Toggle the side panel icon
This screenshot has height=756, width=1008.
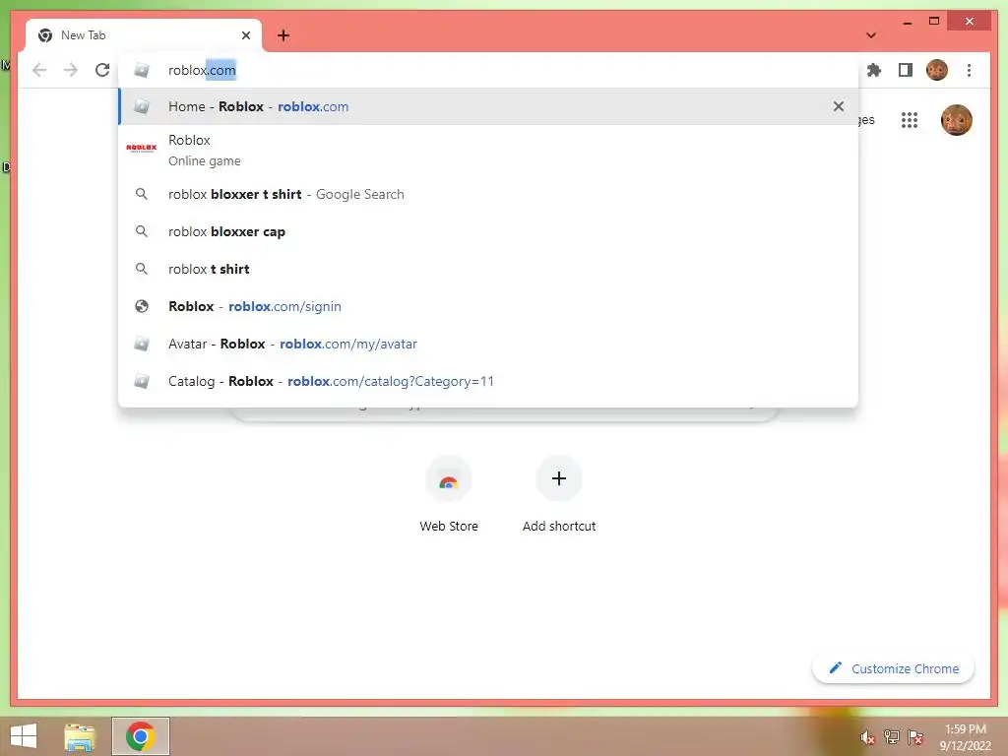tap(906, 70)
